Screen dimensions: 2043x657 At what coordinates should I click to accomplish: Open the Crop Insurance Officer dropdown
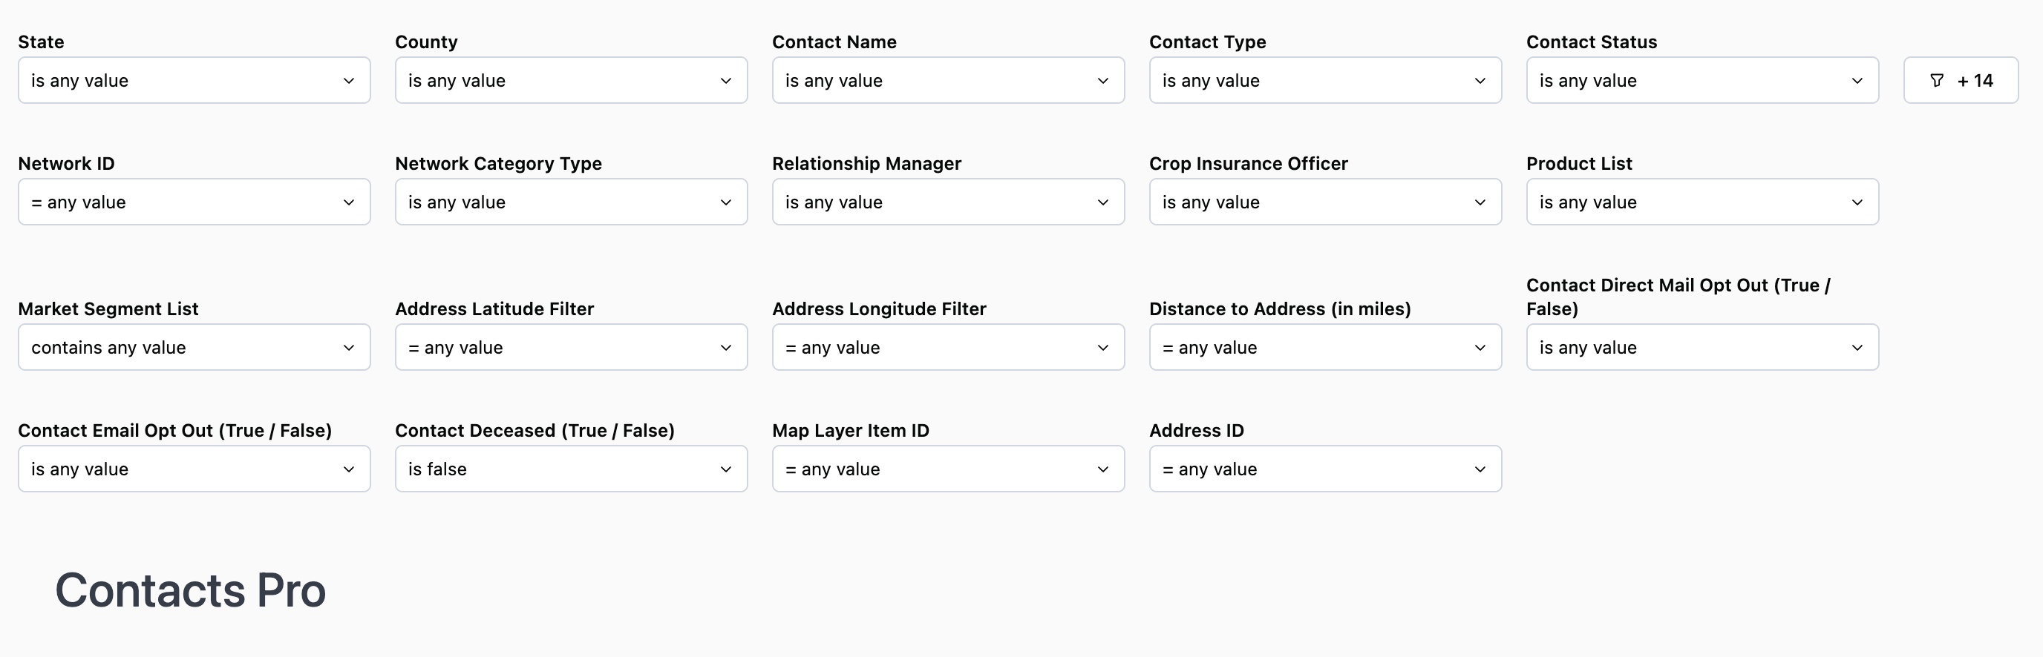pyautogui.click(x=1325, y=202)
